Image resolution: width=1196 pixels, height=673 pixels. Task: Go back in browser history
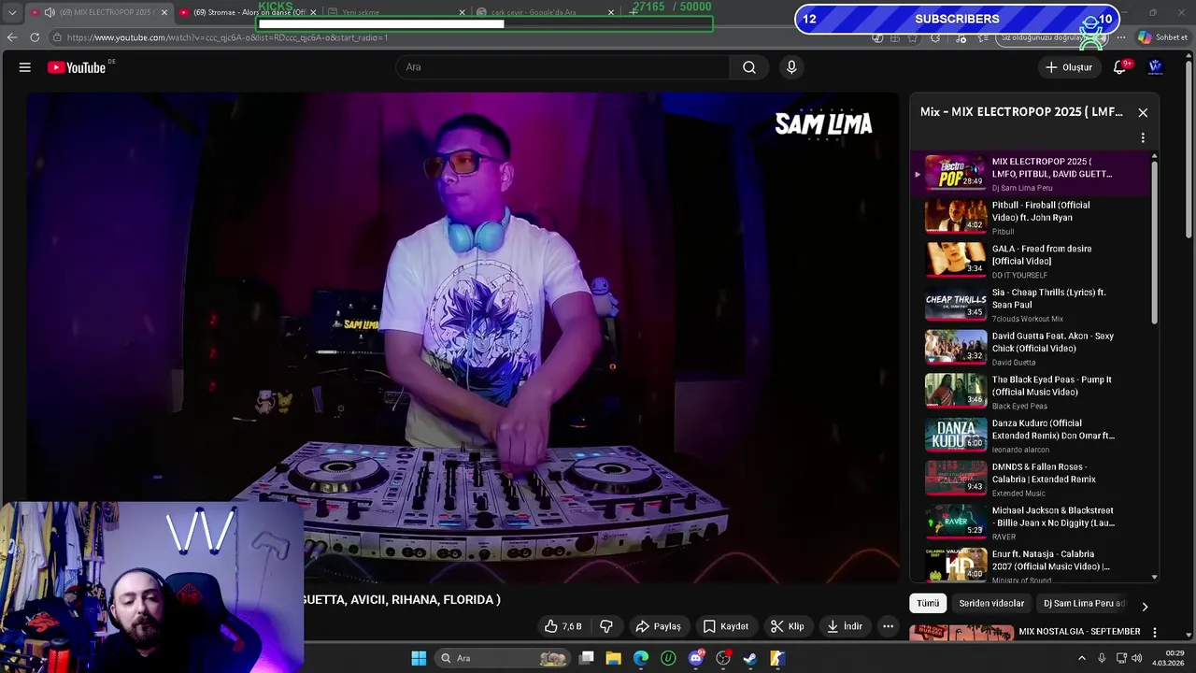(x=11, y=37)
